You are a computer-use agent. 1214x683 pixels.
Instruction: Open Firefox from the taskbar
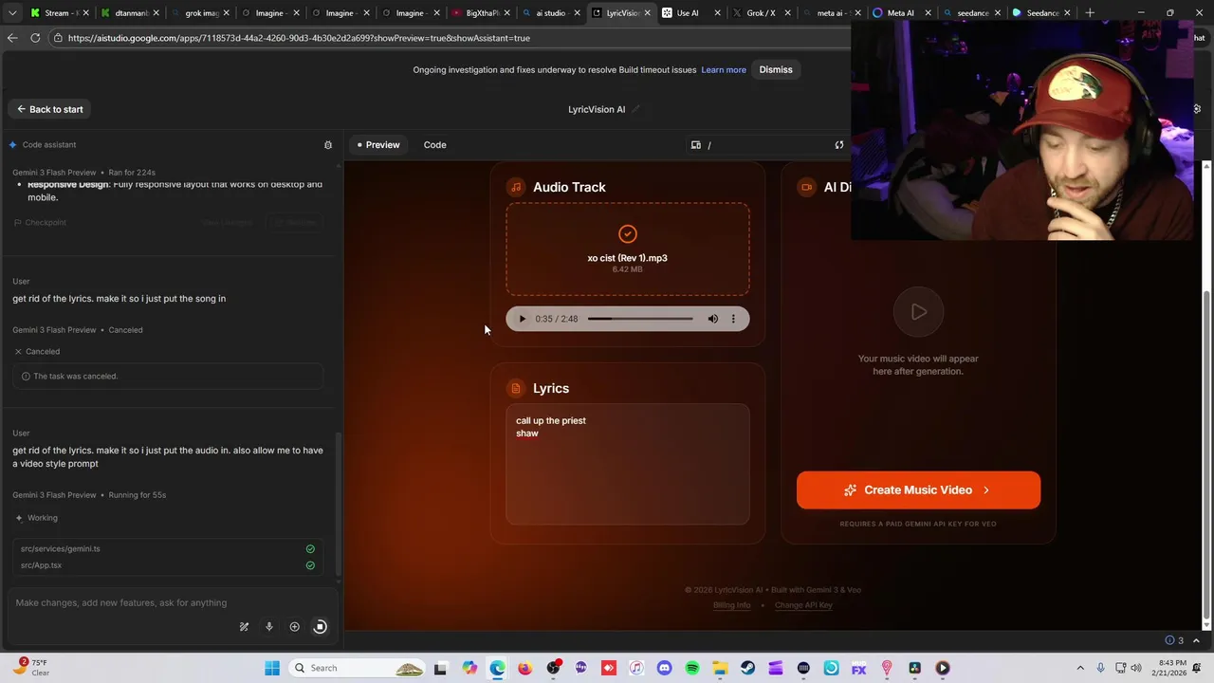(524, 668)
